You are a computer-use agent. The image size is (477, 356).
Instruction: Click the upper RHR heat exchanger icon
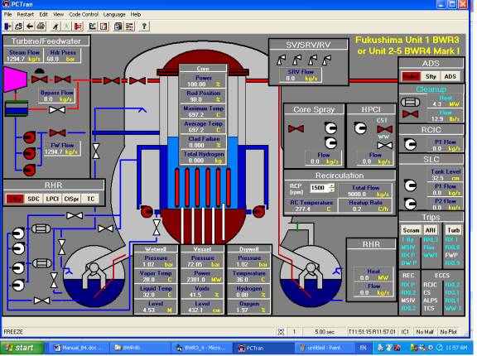[x=41, y=229]
